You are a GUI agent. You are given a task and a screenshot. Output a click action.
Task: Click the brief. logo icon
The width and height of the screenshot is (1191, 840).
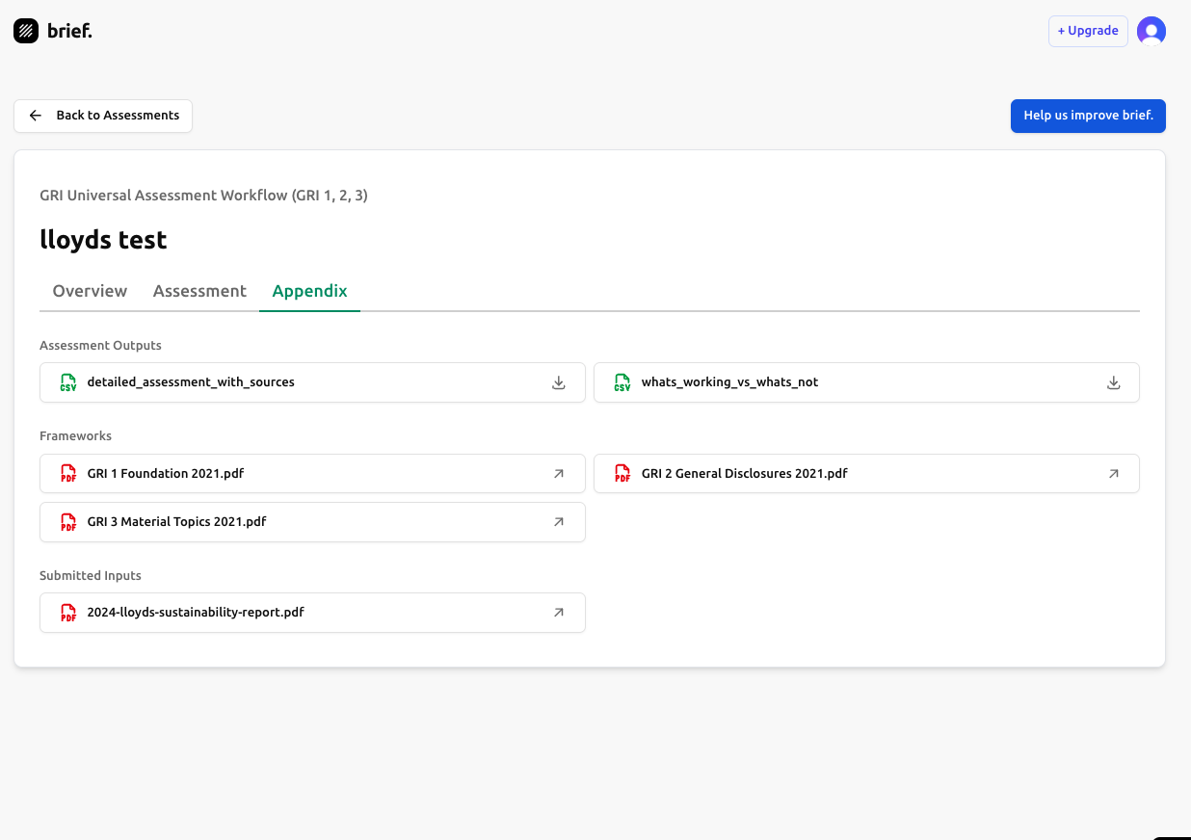point(26,31)
